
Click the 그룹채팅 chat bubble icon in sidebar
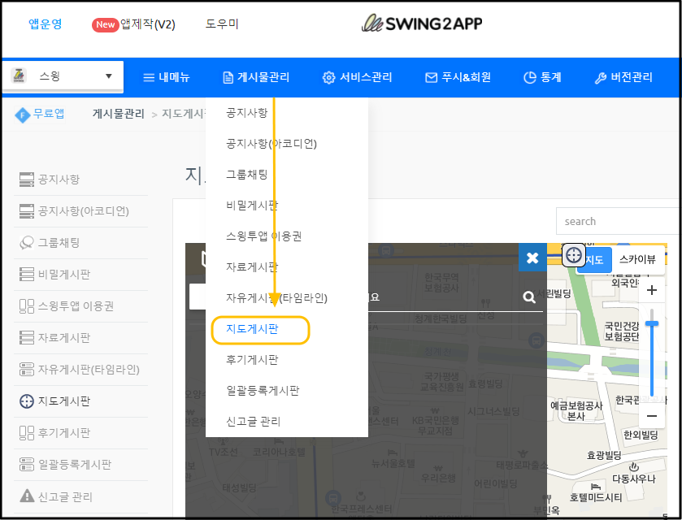[x=26, y=242]
